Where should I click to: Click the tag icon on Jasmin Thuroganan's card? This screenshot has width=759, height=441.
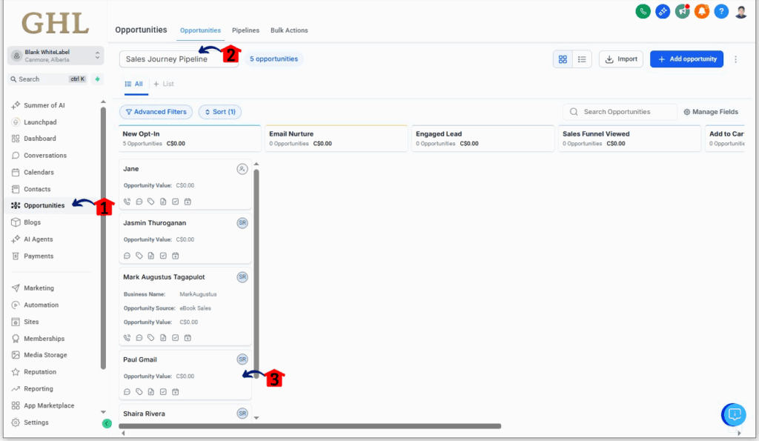coord(139,256)
